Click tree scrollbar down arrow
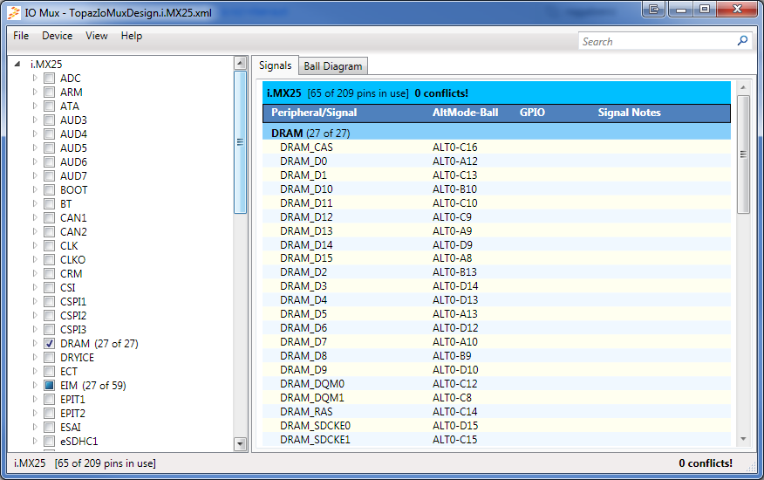Screen dimensions: 764x480 240,444
